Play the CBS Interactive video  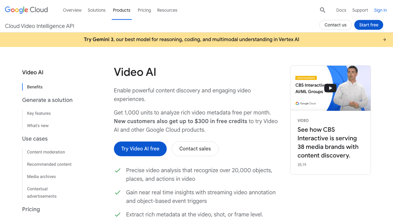coord(330,88)
